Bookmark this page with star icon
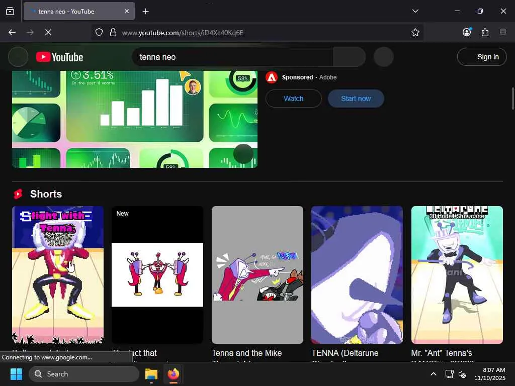The width and height of the screenshot is (515, 386). click(x=415, y=32)
